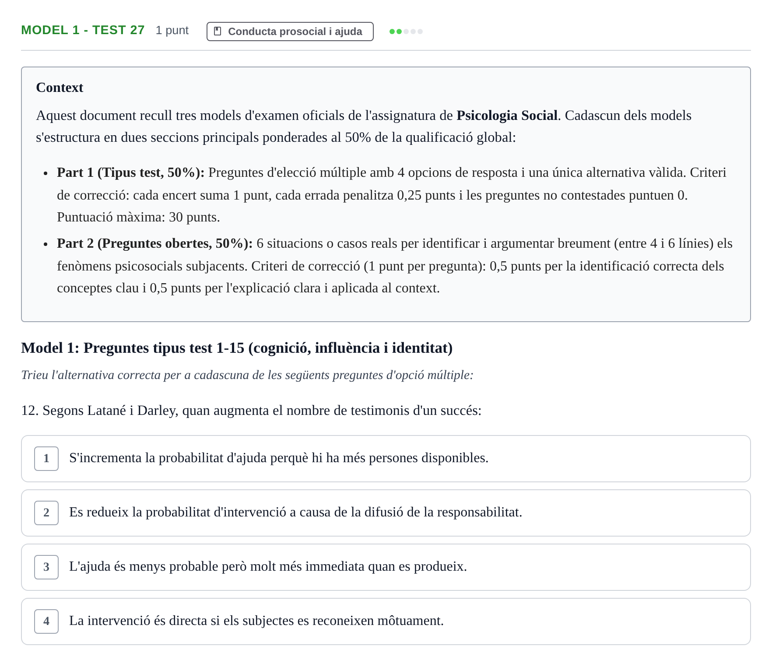Click 'Puntuació màxima: 30 punts.' line
Image resolution: width=772 pixels, height=667 pixels.
pos(138,217)
